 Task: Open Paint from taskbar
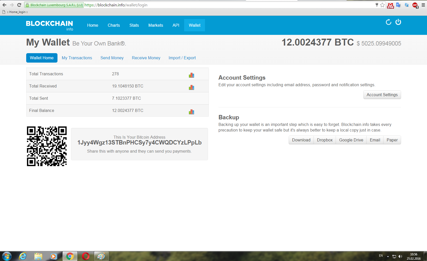point(101,256)
